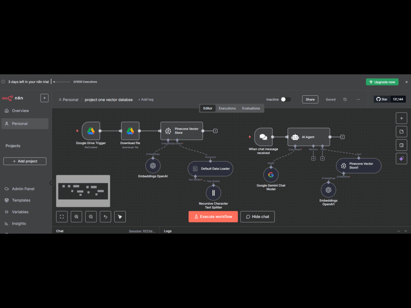The width and height of the screenshot is (411, 308).
Task: Add a Memory sub-node via the plus
Action: pyautogui.click(x=313, y=159)
